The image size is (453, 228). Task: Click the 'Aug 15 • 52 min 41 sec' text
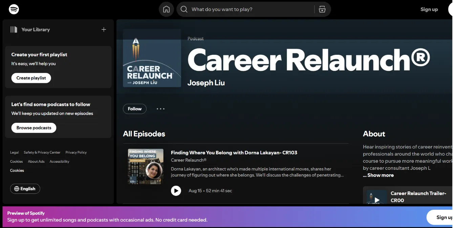click(210, 191)
